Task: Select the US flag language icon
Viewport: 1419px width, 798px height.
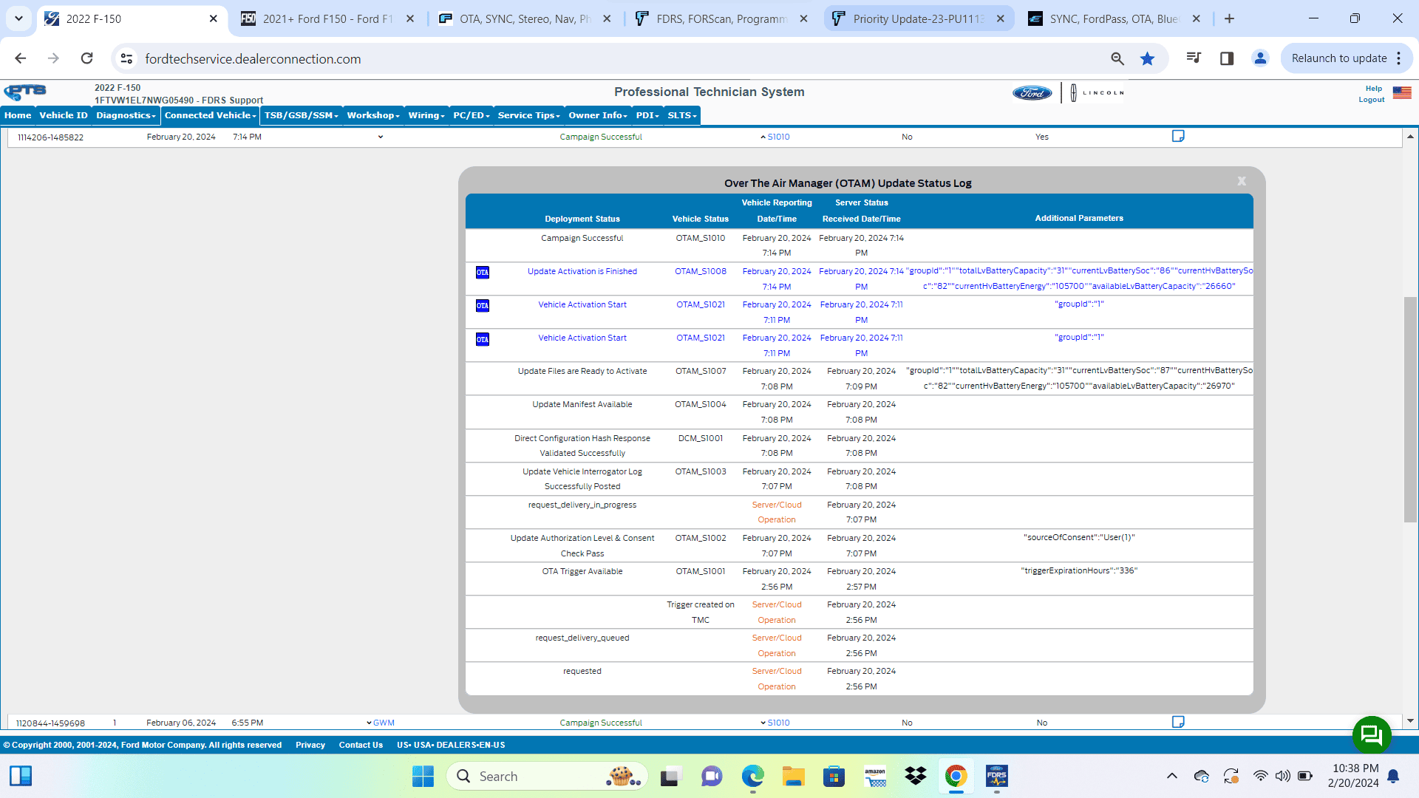Action: click(x=1402, y=93)
